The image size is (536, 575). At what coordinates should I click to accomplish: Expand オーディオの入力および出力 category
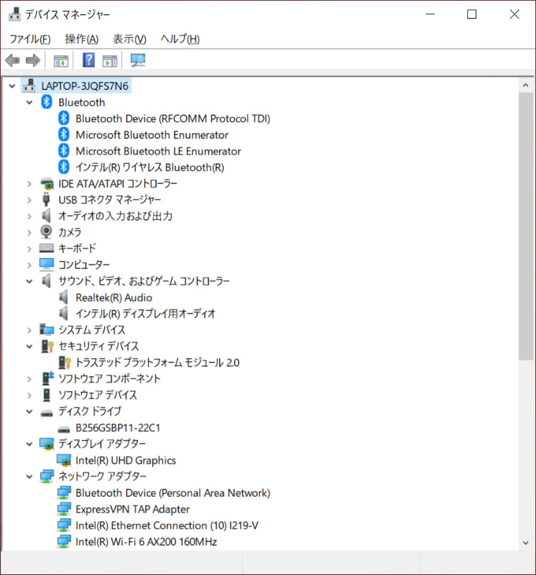tap(29, 216)
